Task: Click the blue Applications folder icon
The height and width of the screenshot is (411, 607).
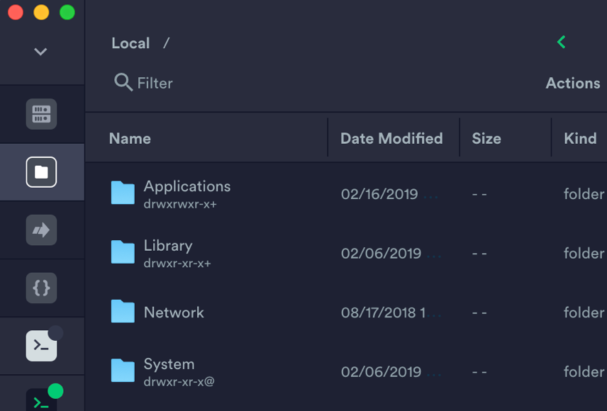Action: tap(122, 191)
